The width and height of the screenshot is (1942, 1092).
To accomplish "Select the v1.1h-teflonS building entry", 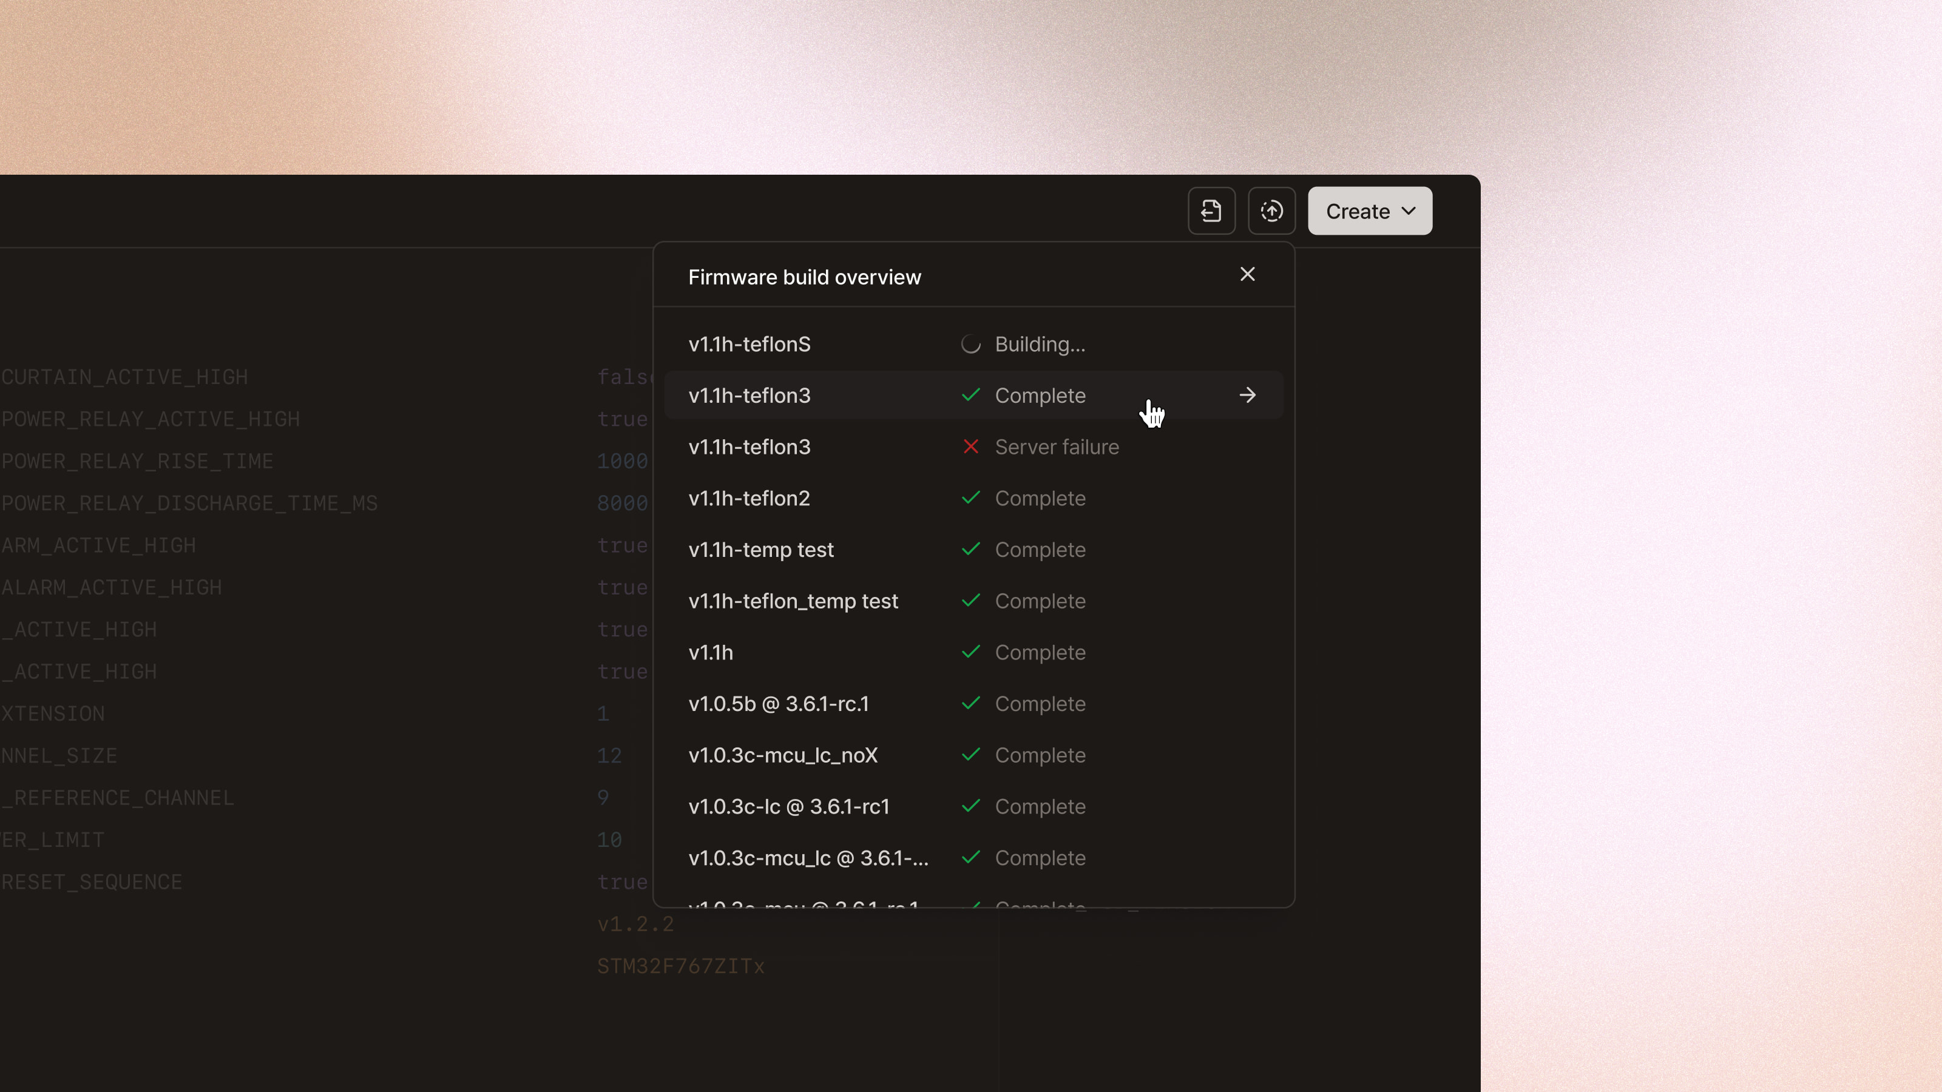I will click(x=749, y=345).
